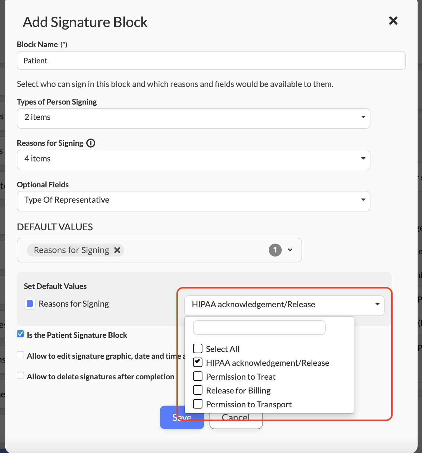This screenshot has width=422, height=453.
Task: Collapse the HIPAA acknowledgement/Release dropdown
Action: click(x=377, y=304)
